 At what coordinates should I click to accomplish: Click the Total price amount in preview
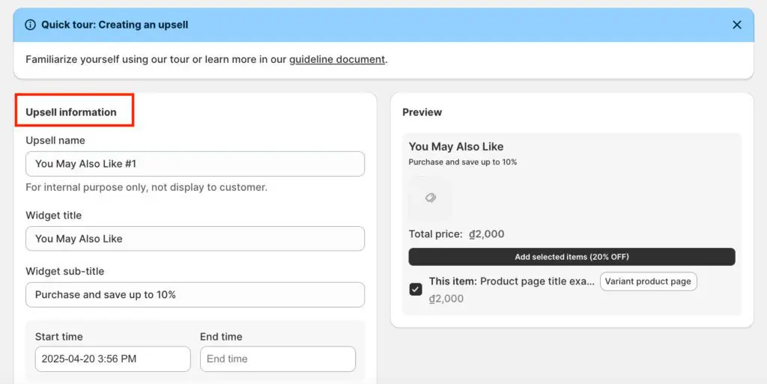click(x=486, y=234)
